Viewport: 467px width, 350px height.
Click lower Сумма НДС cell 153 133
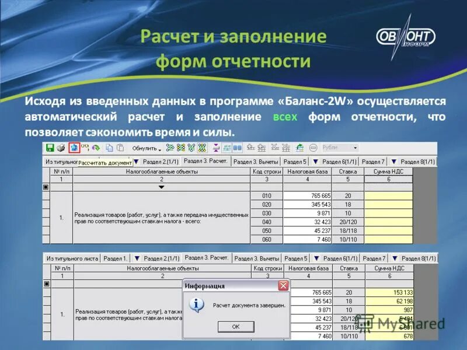(389, 293)
